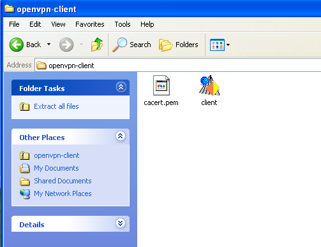Click the client file name label
The width and height of the screenshot is (321, 247).
(209, 102)
